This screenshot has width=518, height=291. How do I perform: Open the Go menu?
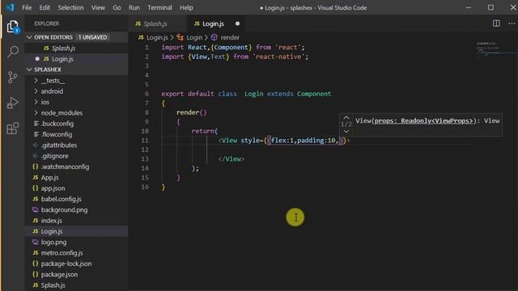[x=117, y=7]
